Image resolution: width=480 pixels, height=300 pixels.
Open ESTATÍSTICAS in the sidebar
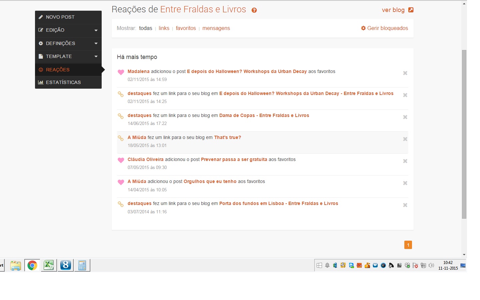click(x=63, y=82)
